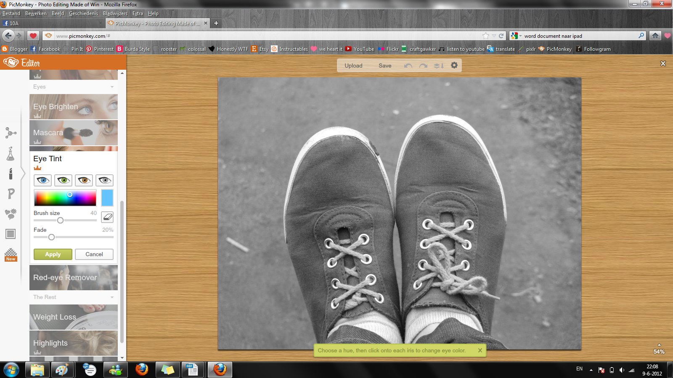Open the Bladwijzers menu

(115, 13)
